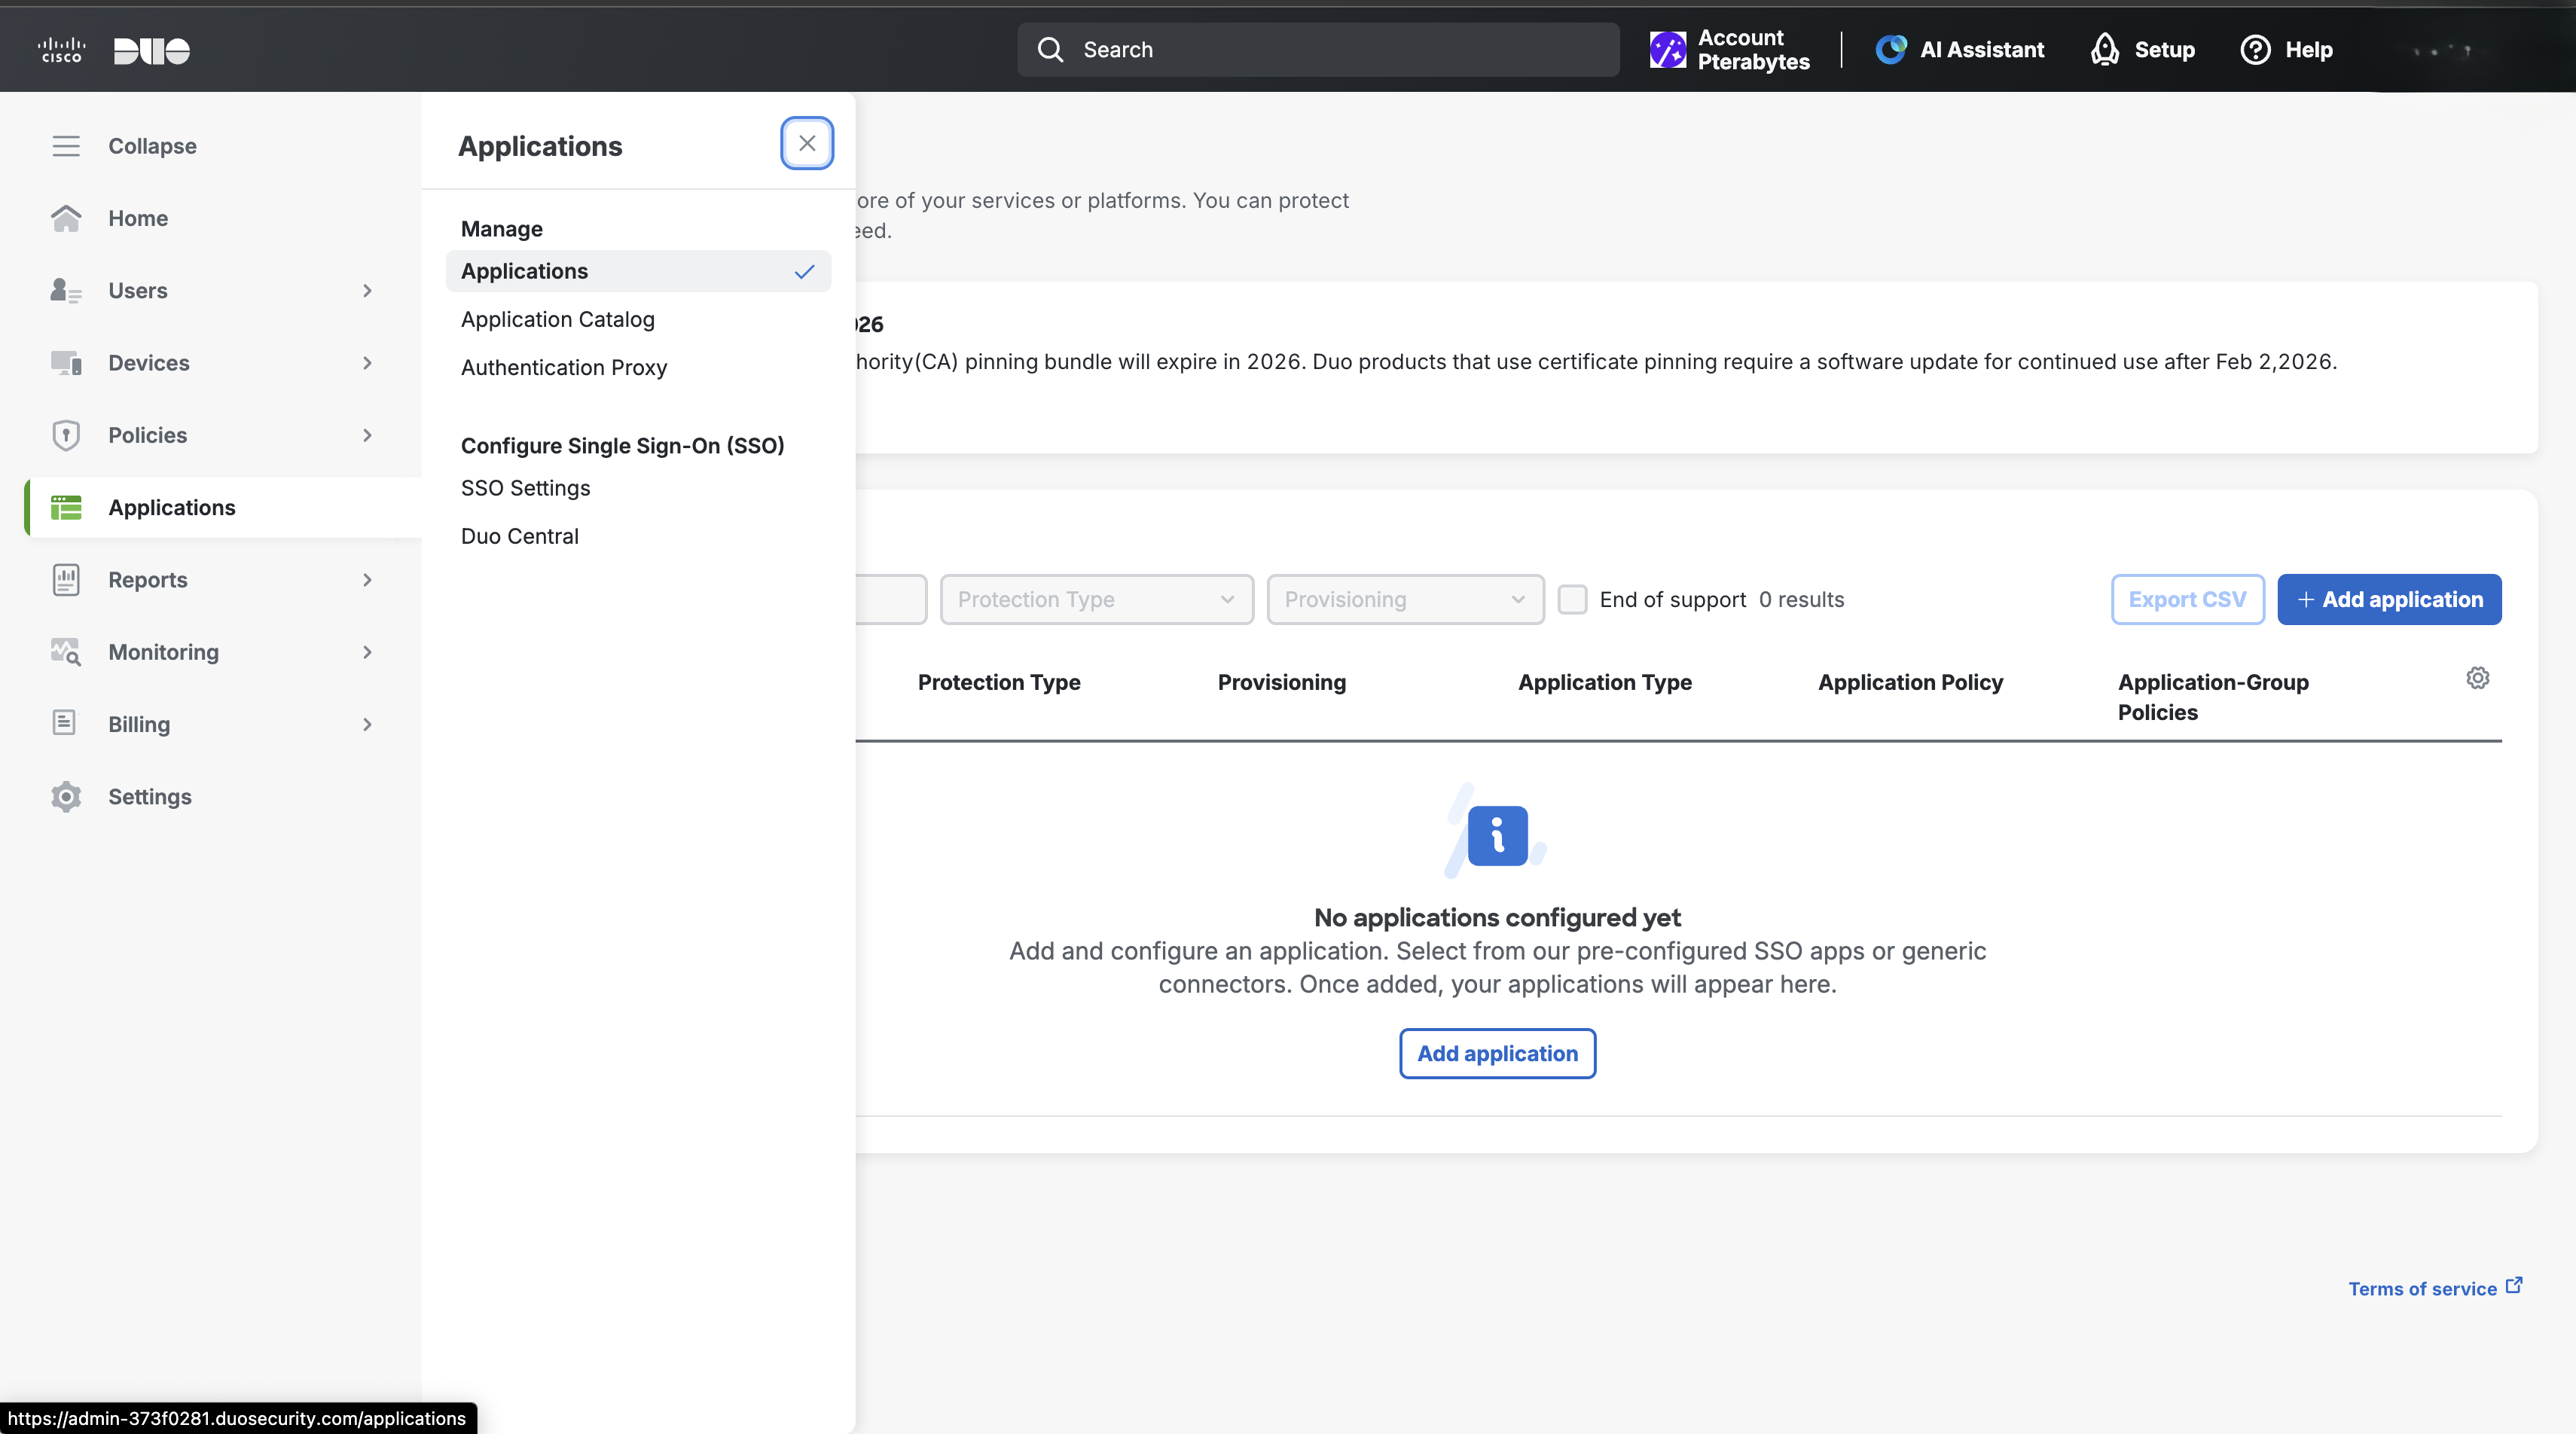Click the Terms of service external-link icon
The image size is (2576, 1434).
(2513, 1286)
